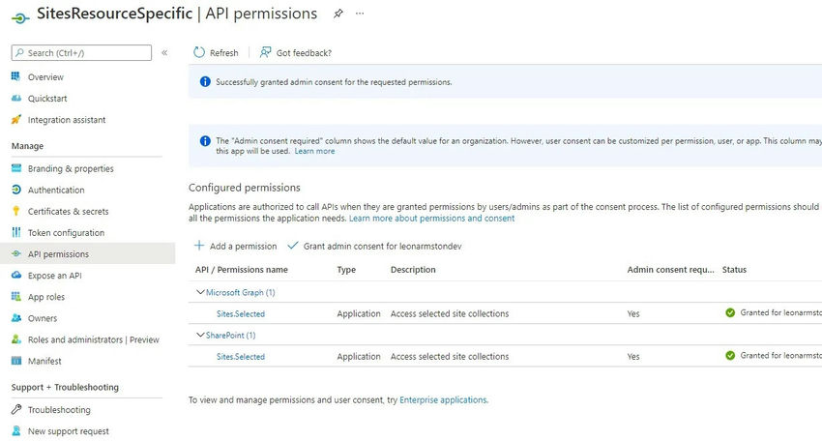Click the Type column header
822x441 pixels.
click(x=346, y=270)
